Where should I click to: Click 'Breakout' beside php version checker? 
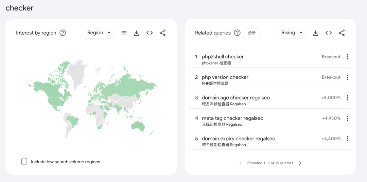(x=331, y=77)
